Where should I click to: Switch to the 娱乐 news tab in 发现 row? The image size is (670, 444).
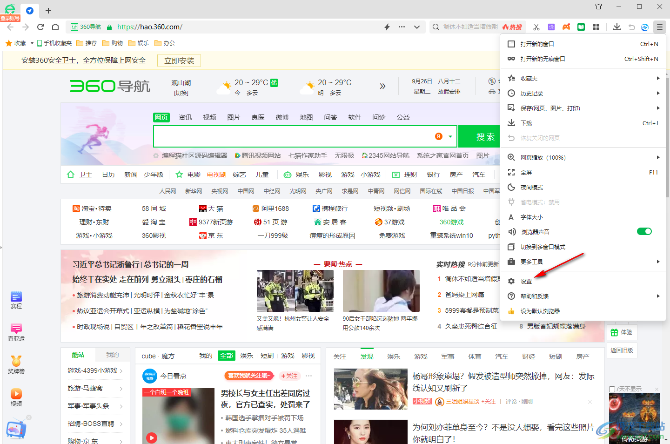tap(394, 357)
